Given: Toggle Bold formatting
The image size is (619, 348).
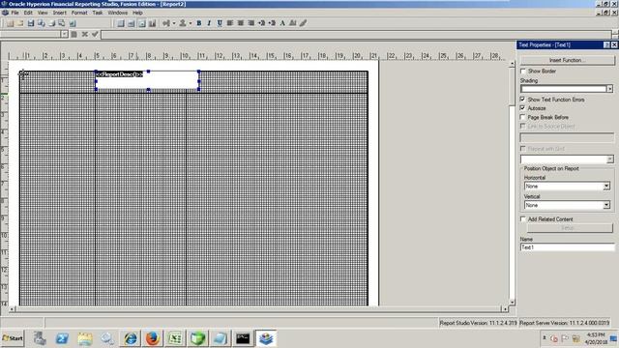Looking at the screenshot, I should (199, 23).
